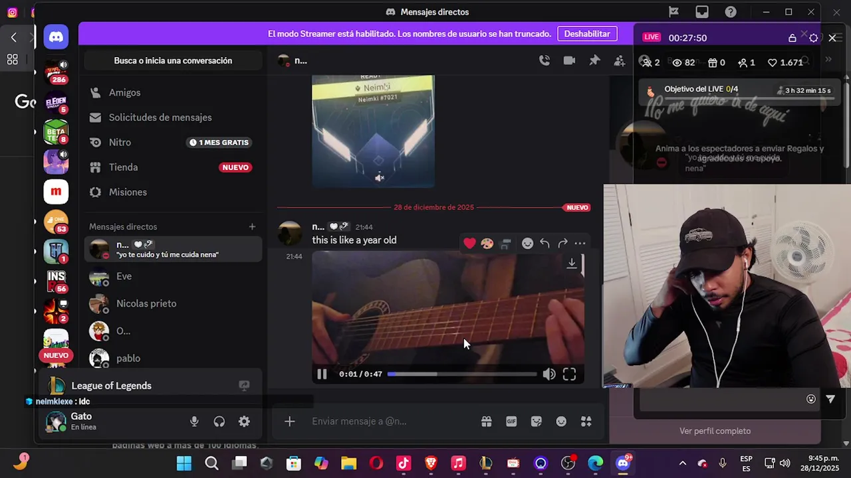Enter fullscreen on the guitar video
The width and height of the screenshot is (851, 478).
coord(570,374)
